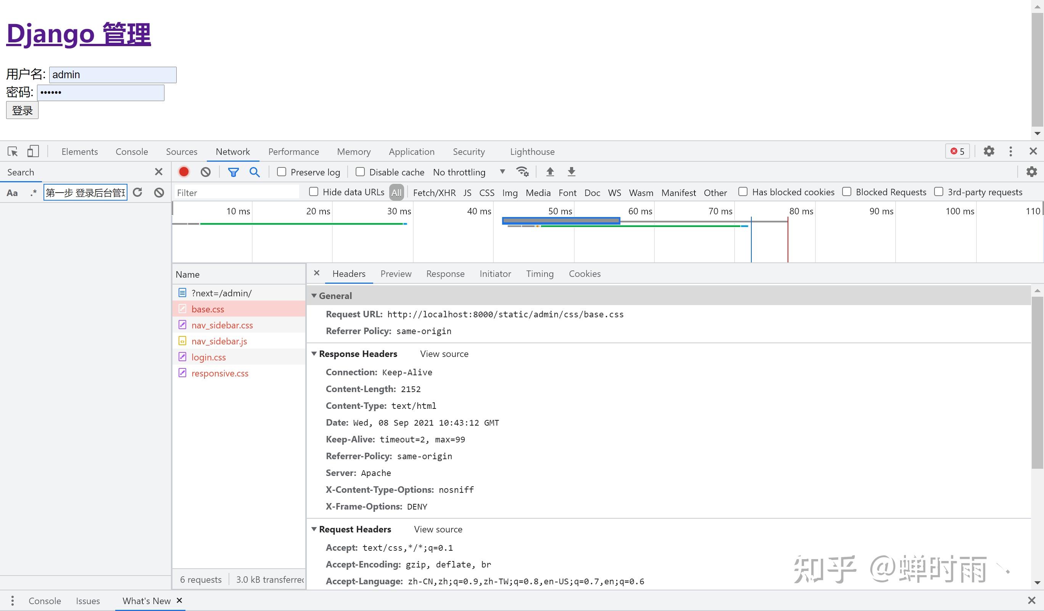Enable Preserve log
This screenshot has width=1044, height=611.
point(282,172)
